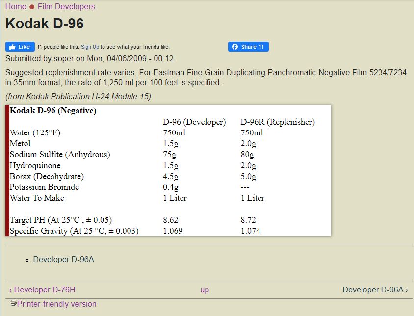Viewport: 414px width, 316px height.
Task: Open the Film Developers breadcrumb link
Action: [x=66, y=7]
